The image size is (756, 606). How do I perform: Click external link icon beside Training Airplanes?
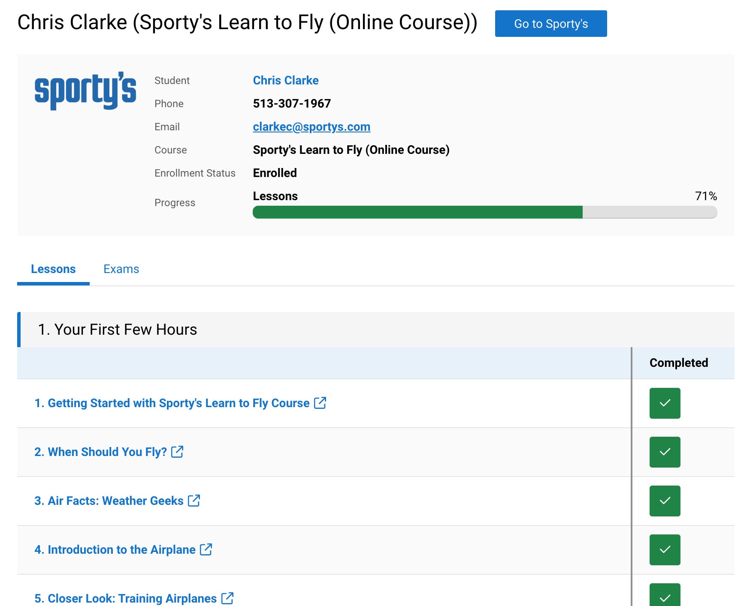(x=227, y=598)
